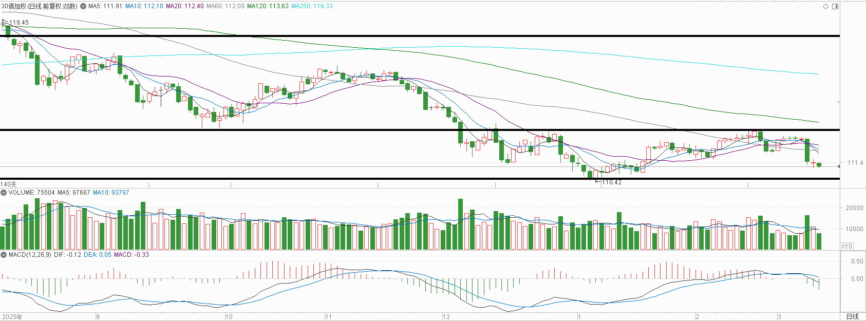Click the MA5: 111.91 indicator label
The height and width of the screenshot is (321, 866).
105,6
